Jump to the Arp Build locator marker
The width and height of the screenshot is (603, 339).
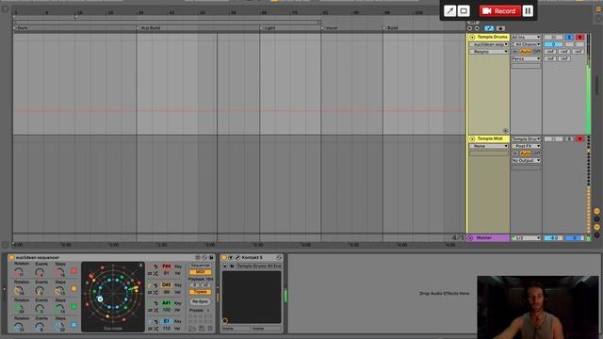coord(148,27)
